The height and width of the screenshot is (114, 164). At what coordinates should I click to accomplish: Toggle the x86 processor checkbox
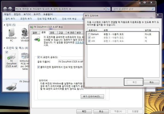pyautogui.click(x=89, y=41)
